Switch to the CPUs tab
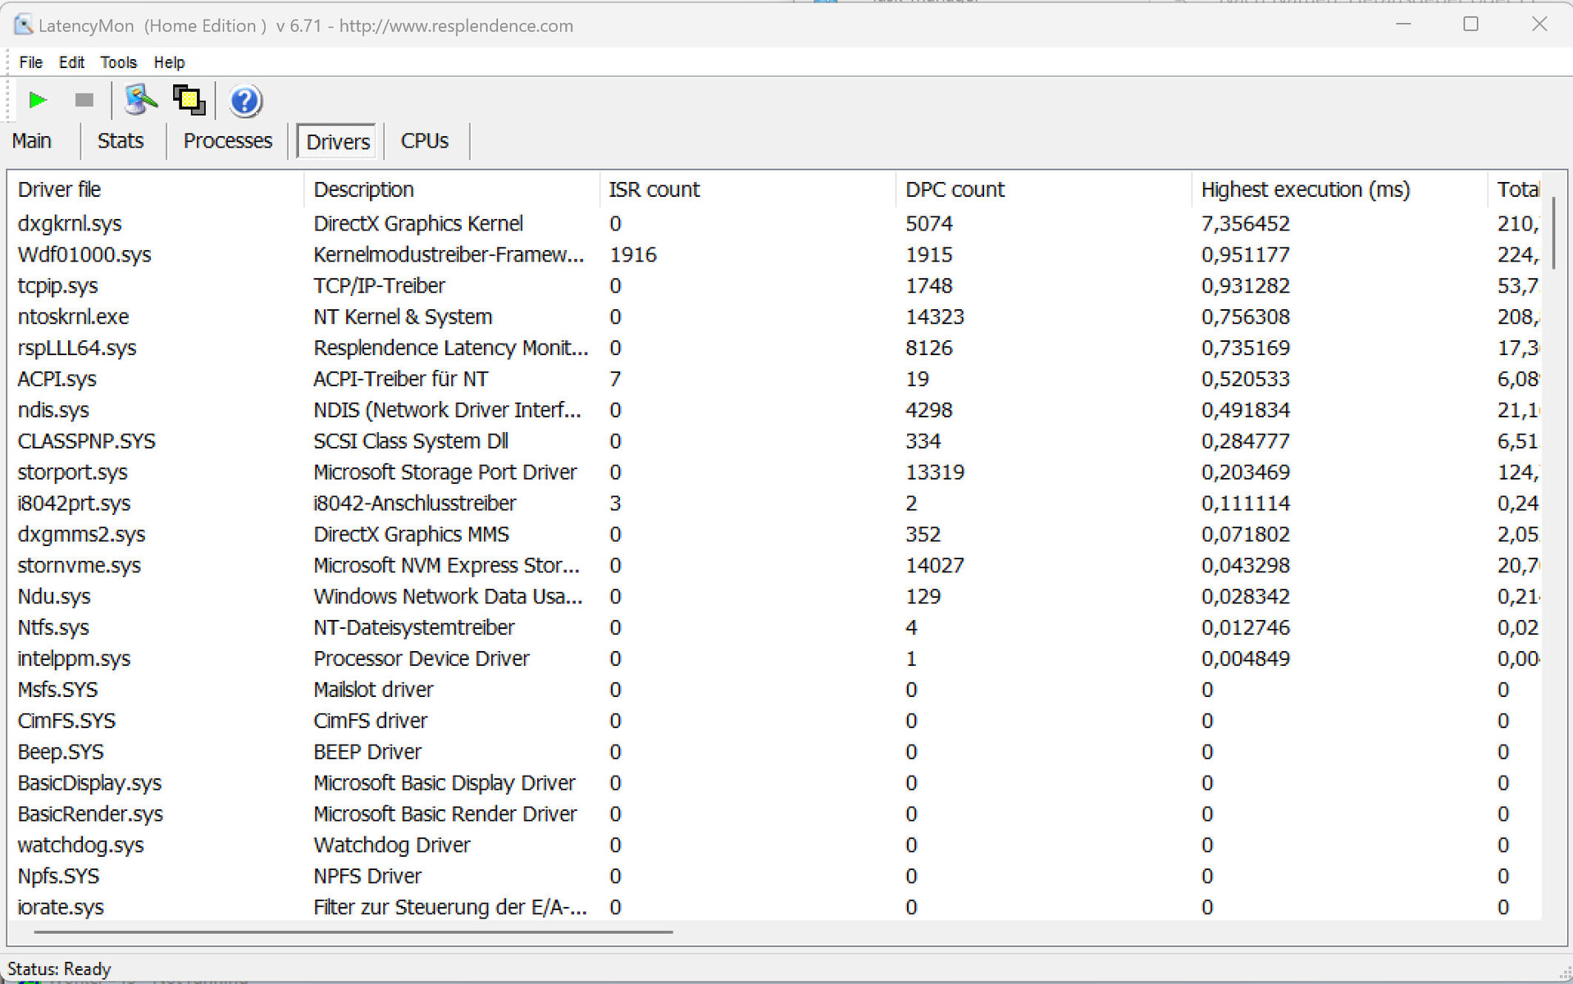This screenshot has width=1573, height=984. [424, 141]
